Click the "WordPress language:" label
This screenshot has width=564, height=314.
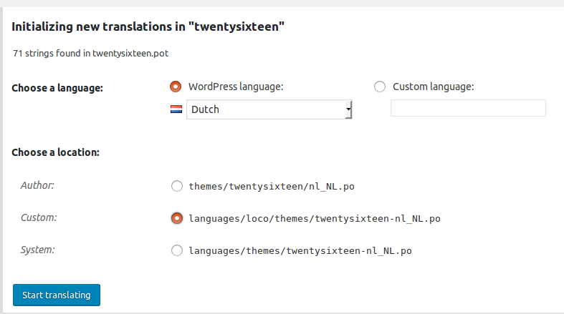[x=236, y=87]
